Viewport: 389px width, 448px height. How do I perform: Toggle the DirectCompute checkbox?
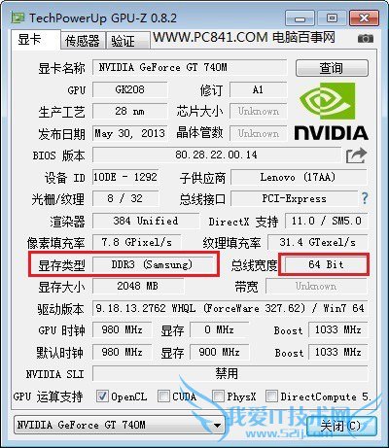click(x=271, y=396)
